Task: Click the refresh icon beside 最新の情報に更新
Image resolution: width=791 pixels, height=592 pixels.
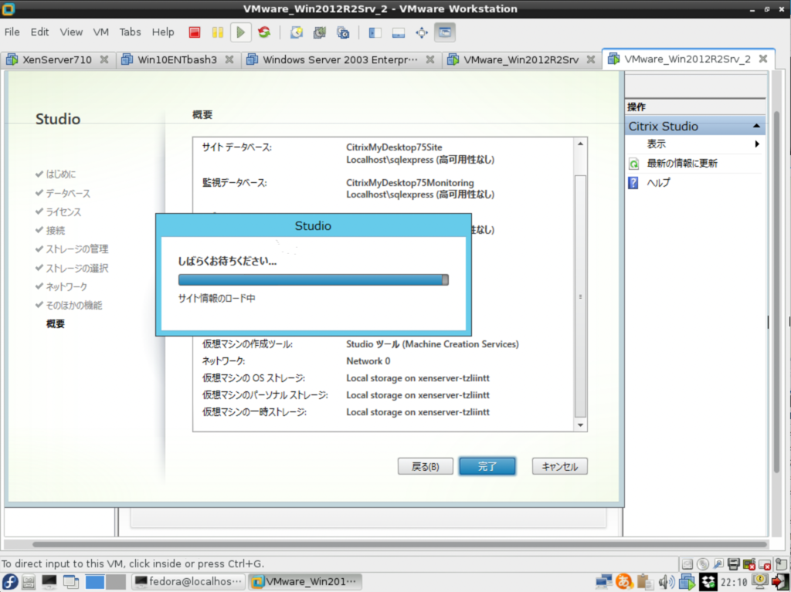Action: 633,164
